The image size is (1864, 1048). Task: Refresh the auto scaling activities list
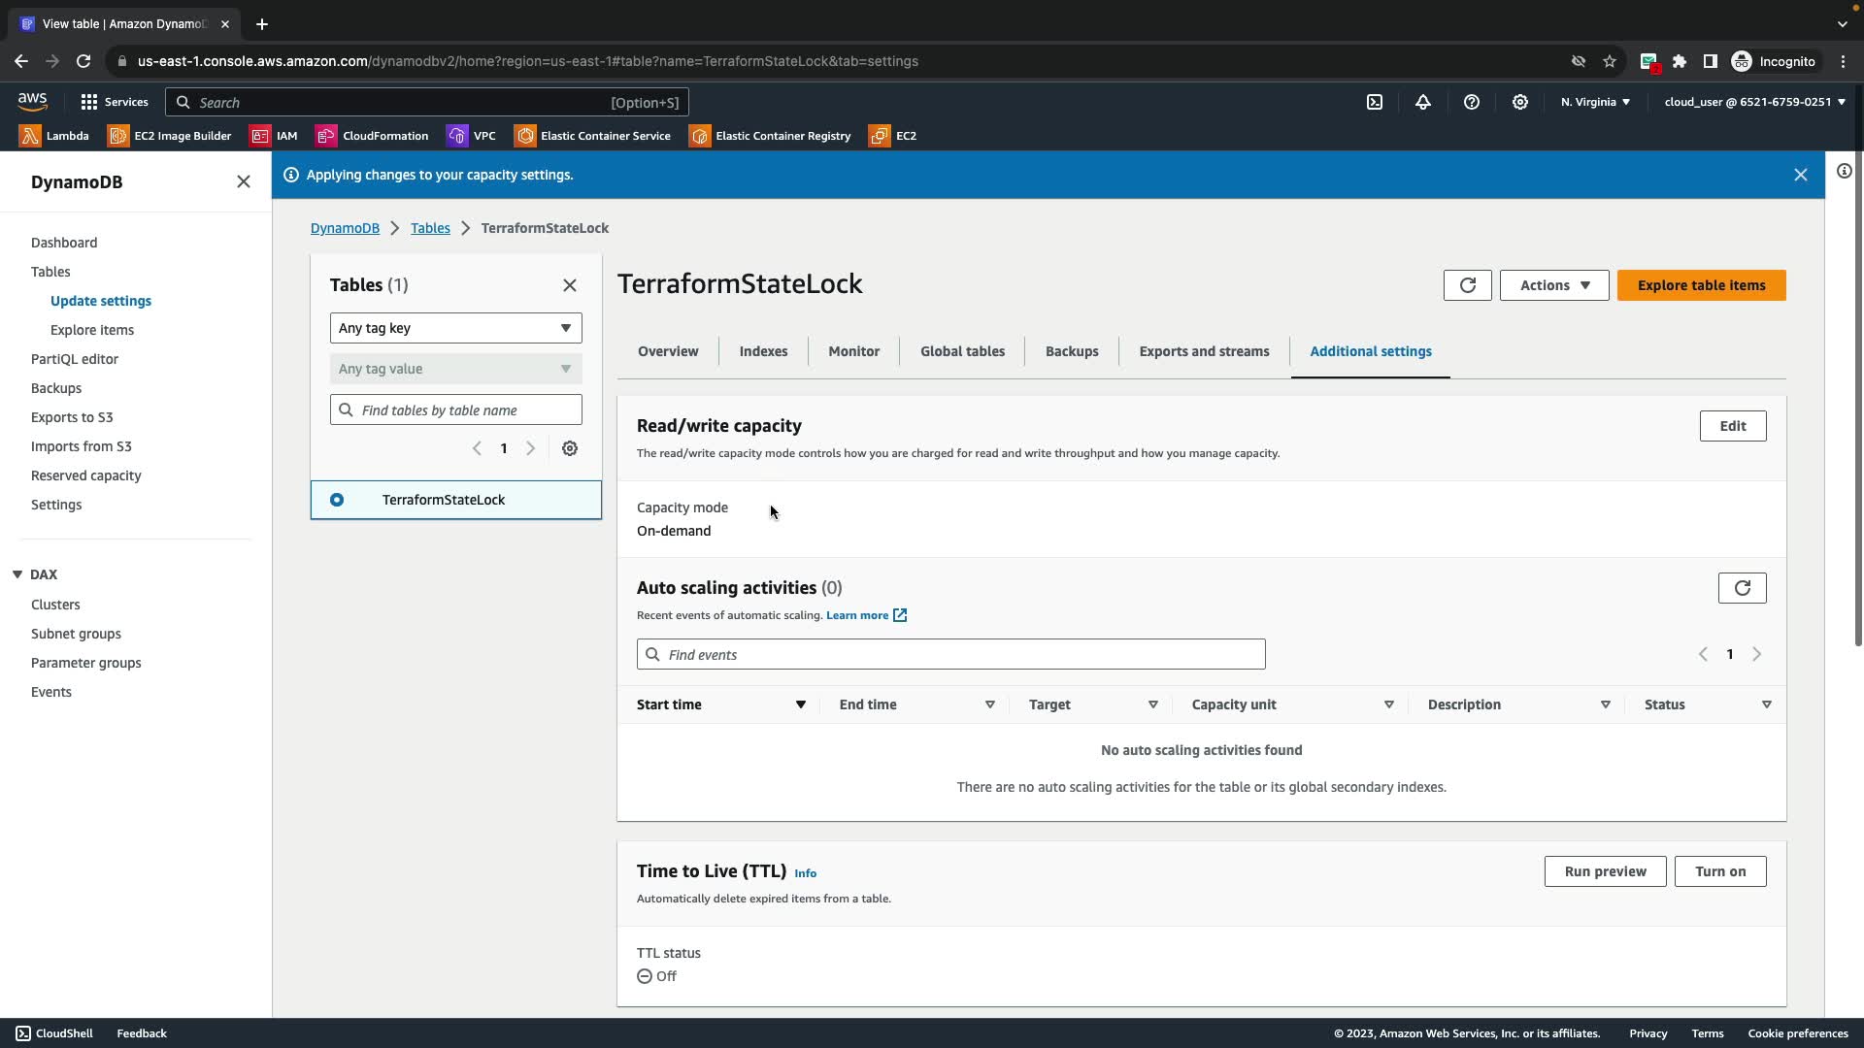(x=1742, y=588)
